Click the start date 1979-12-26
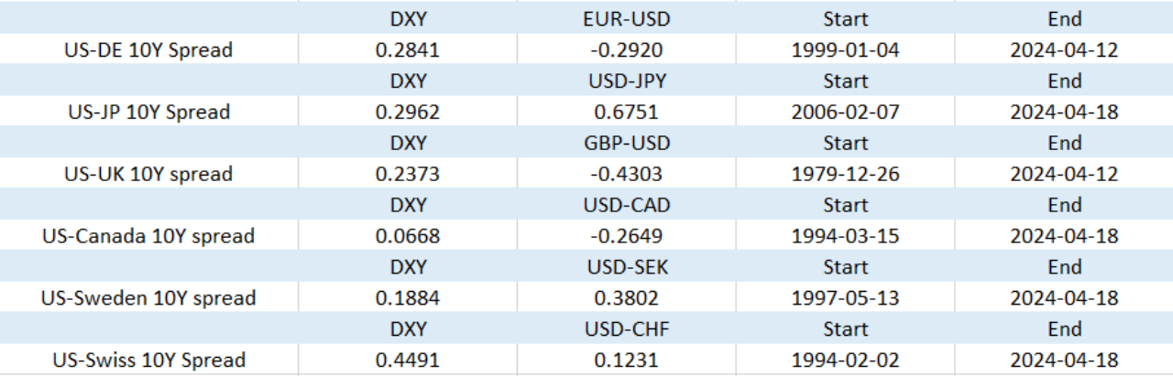1173x376 pixels. click(845, 175)
